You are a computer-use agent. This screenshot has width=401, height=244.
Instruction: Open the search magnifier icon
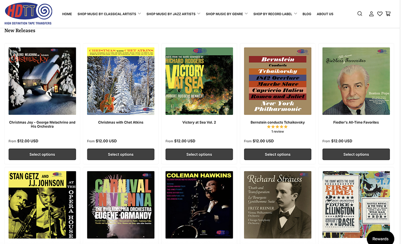[360, 14]
